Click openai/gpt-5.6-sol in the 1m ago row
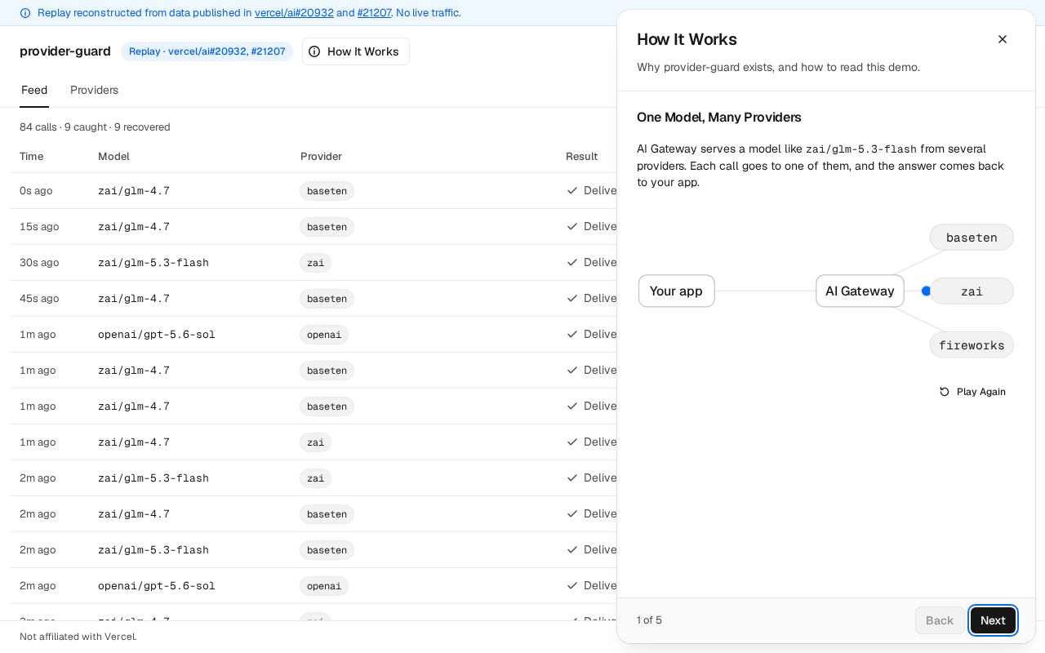Viewport: 1045px width, 653px height. 157,335
